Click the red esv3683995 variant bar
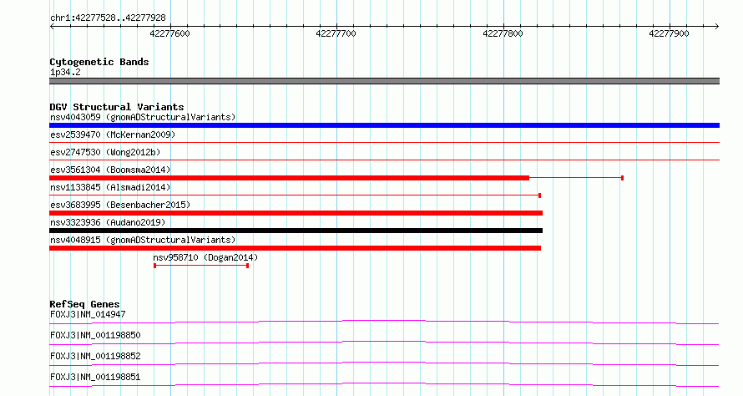 [x=296, y=213]
